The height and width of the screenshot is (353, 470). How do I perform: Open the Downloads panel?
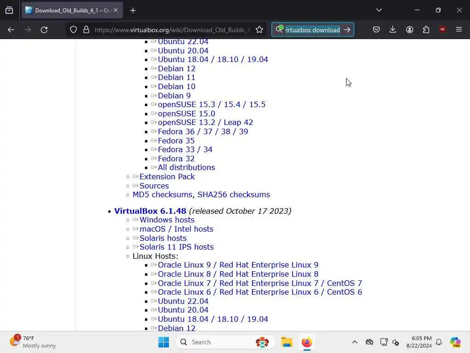(393, 29)
